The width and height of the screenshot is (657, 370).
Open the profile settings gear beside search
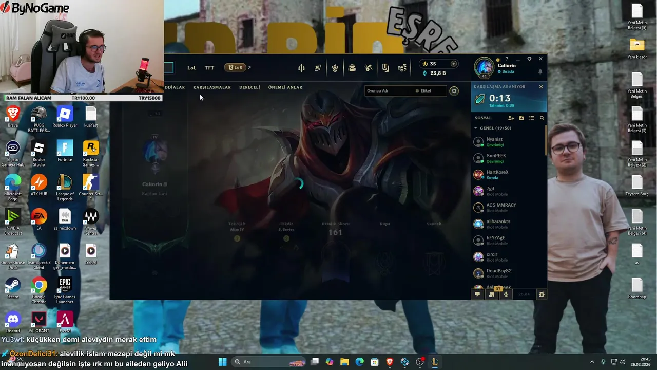[x=454, y=91]
